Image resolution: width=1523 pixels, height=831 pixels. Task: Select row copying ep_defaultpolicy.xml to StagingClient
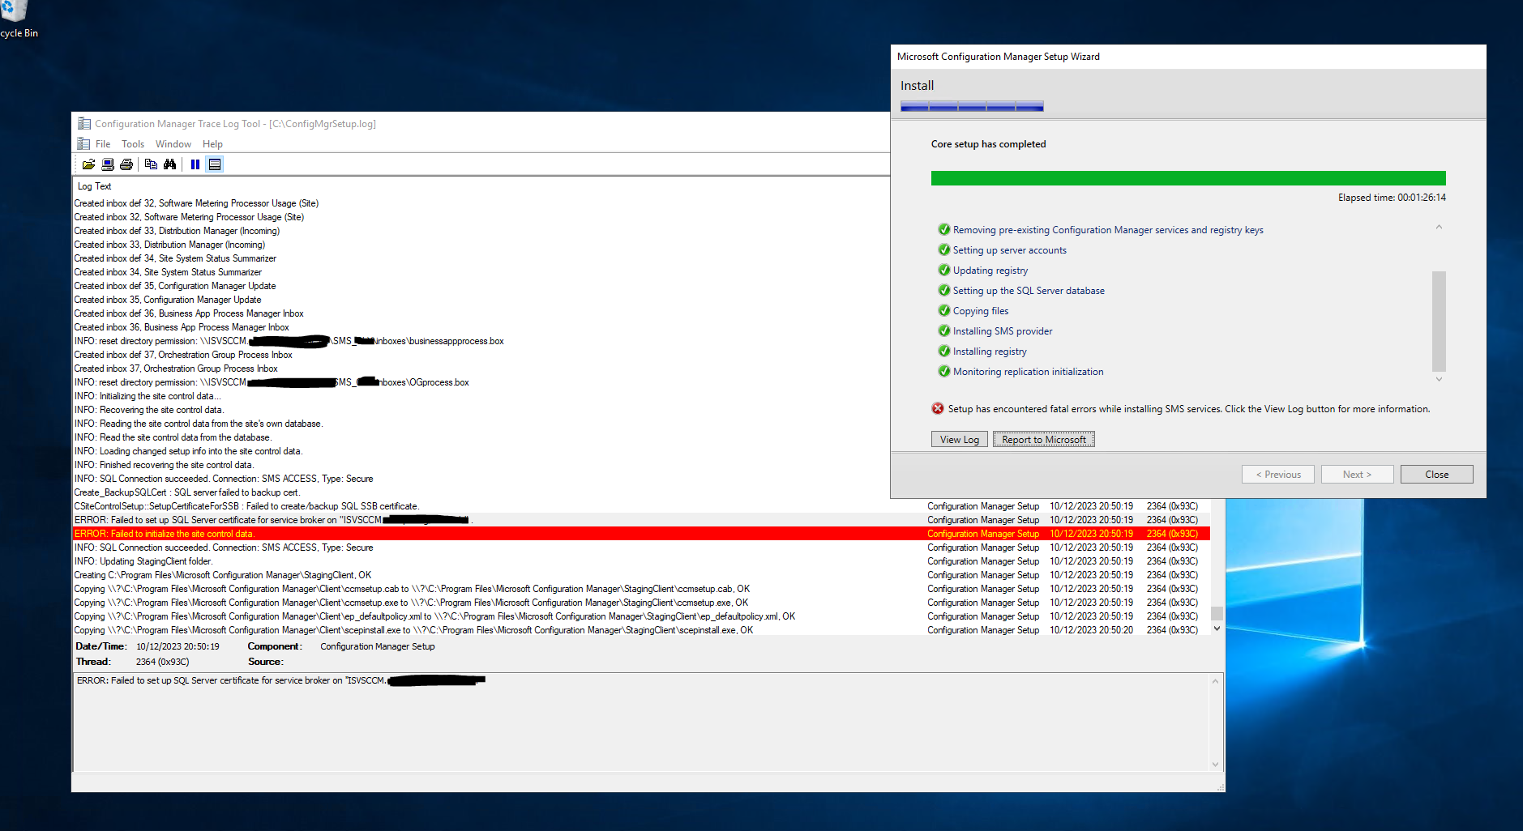641,616
